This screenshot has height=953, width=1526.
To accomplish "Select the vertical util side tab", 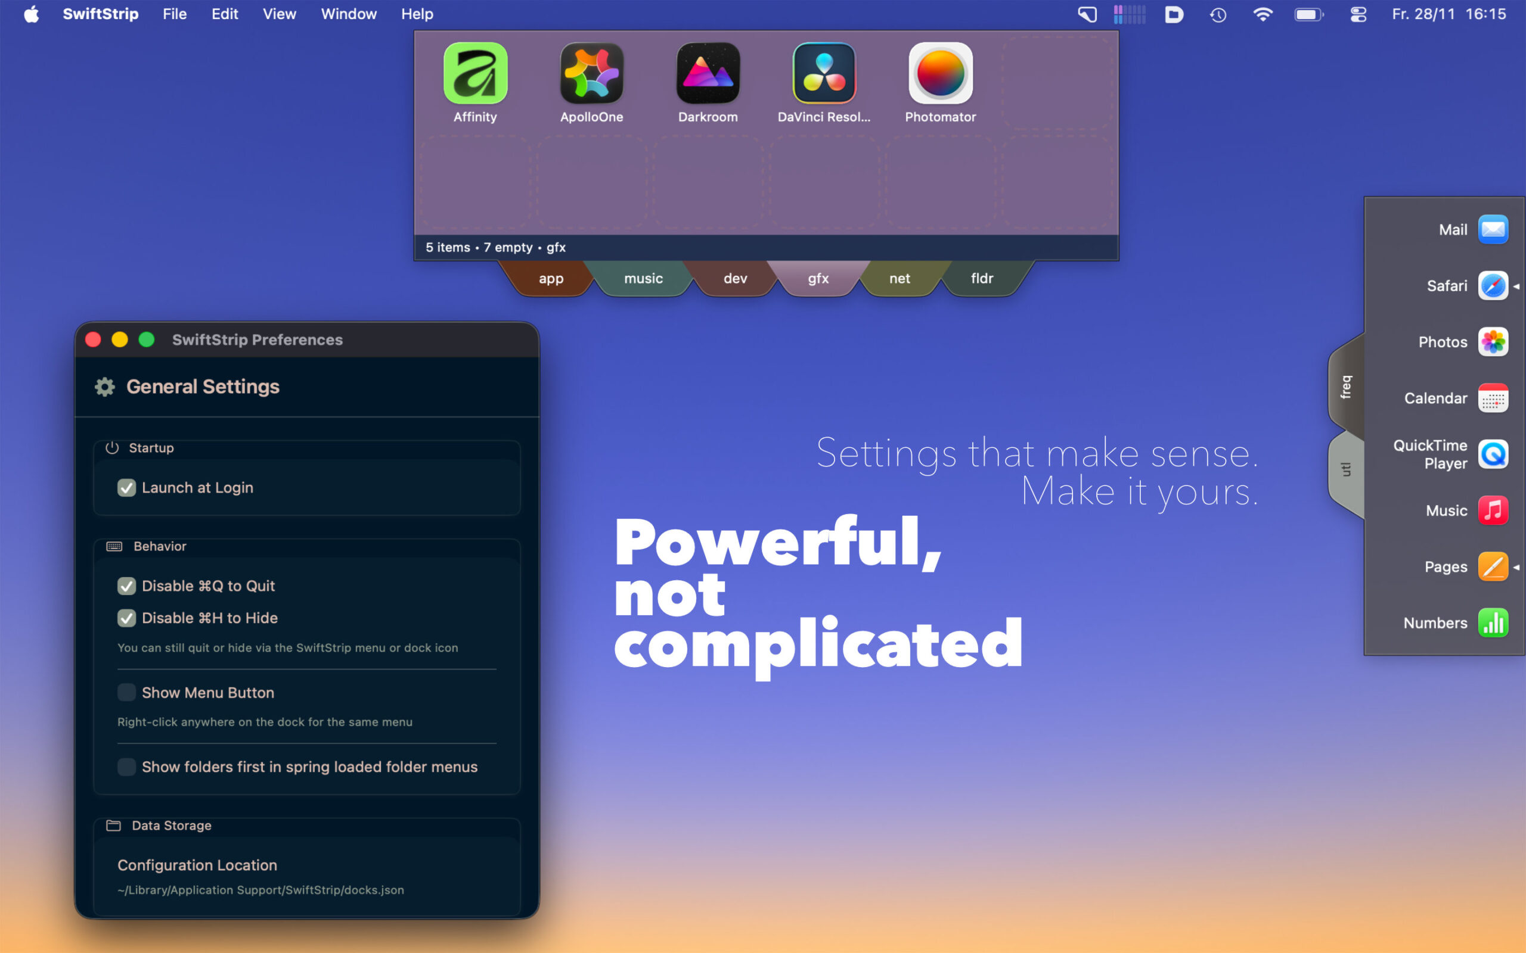I will [1345, 469].
